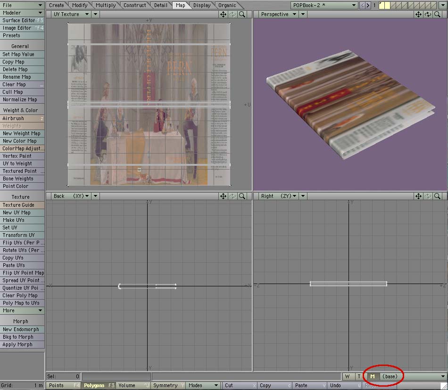Click pan icon in Back (XY) viewport
448x390 pixels.
click(223, 196)
